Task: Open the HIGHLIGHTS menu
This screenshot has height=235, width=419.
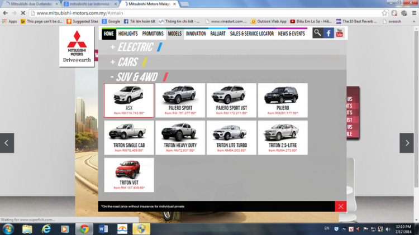Action: (128, 33)
